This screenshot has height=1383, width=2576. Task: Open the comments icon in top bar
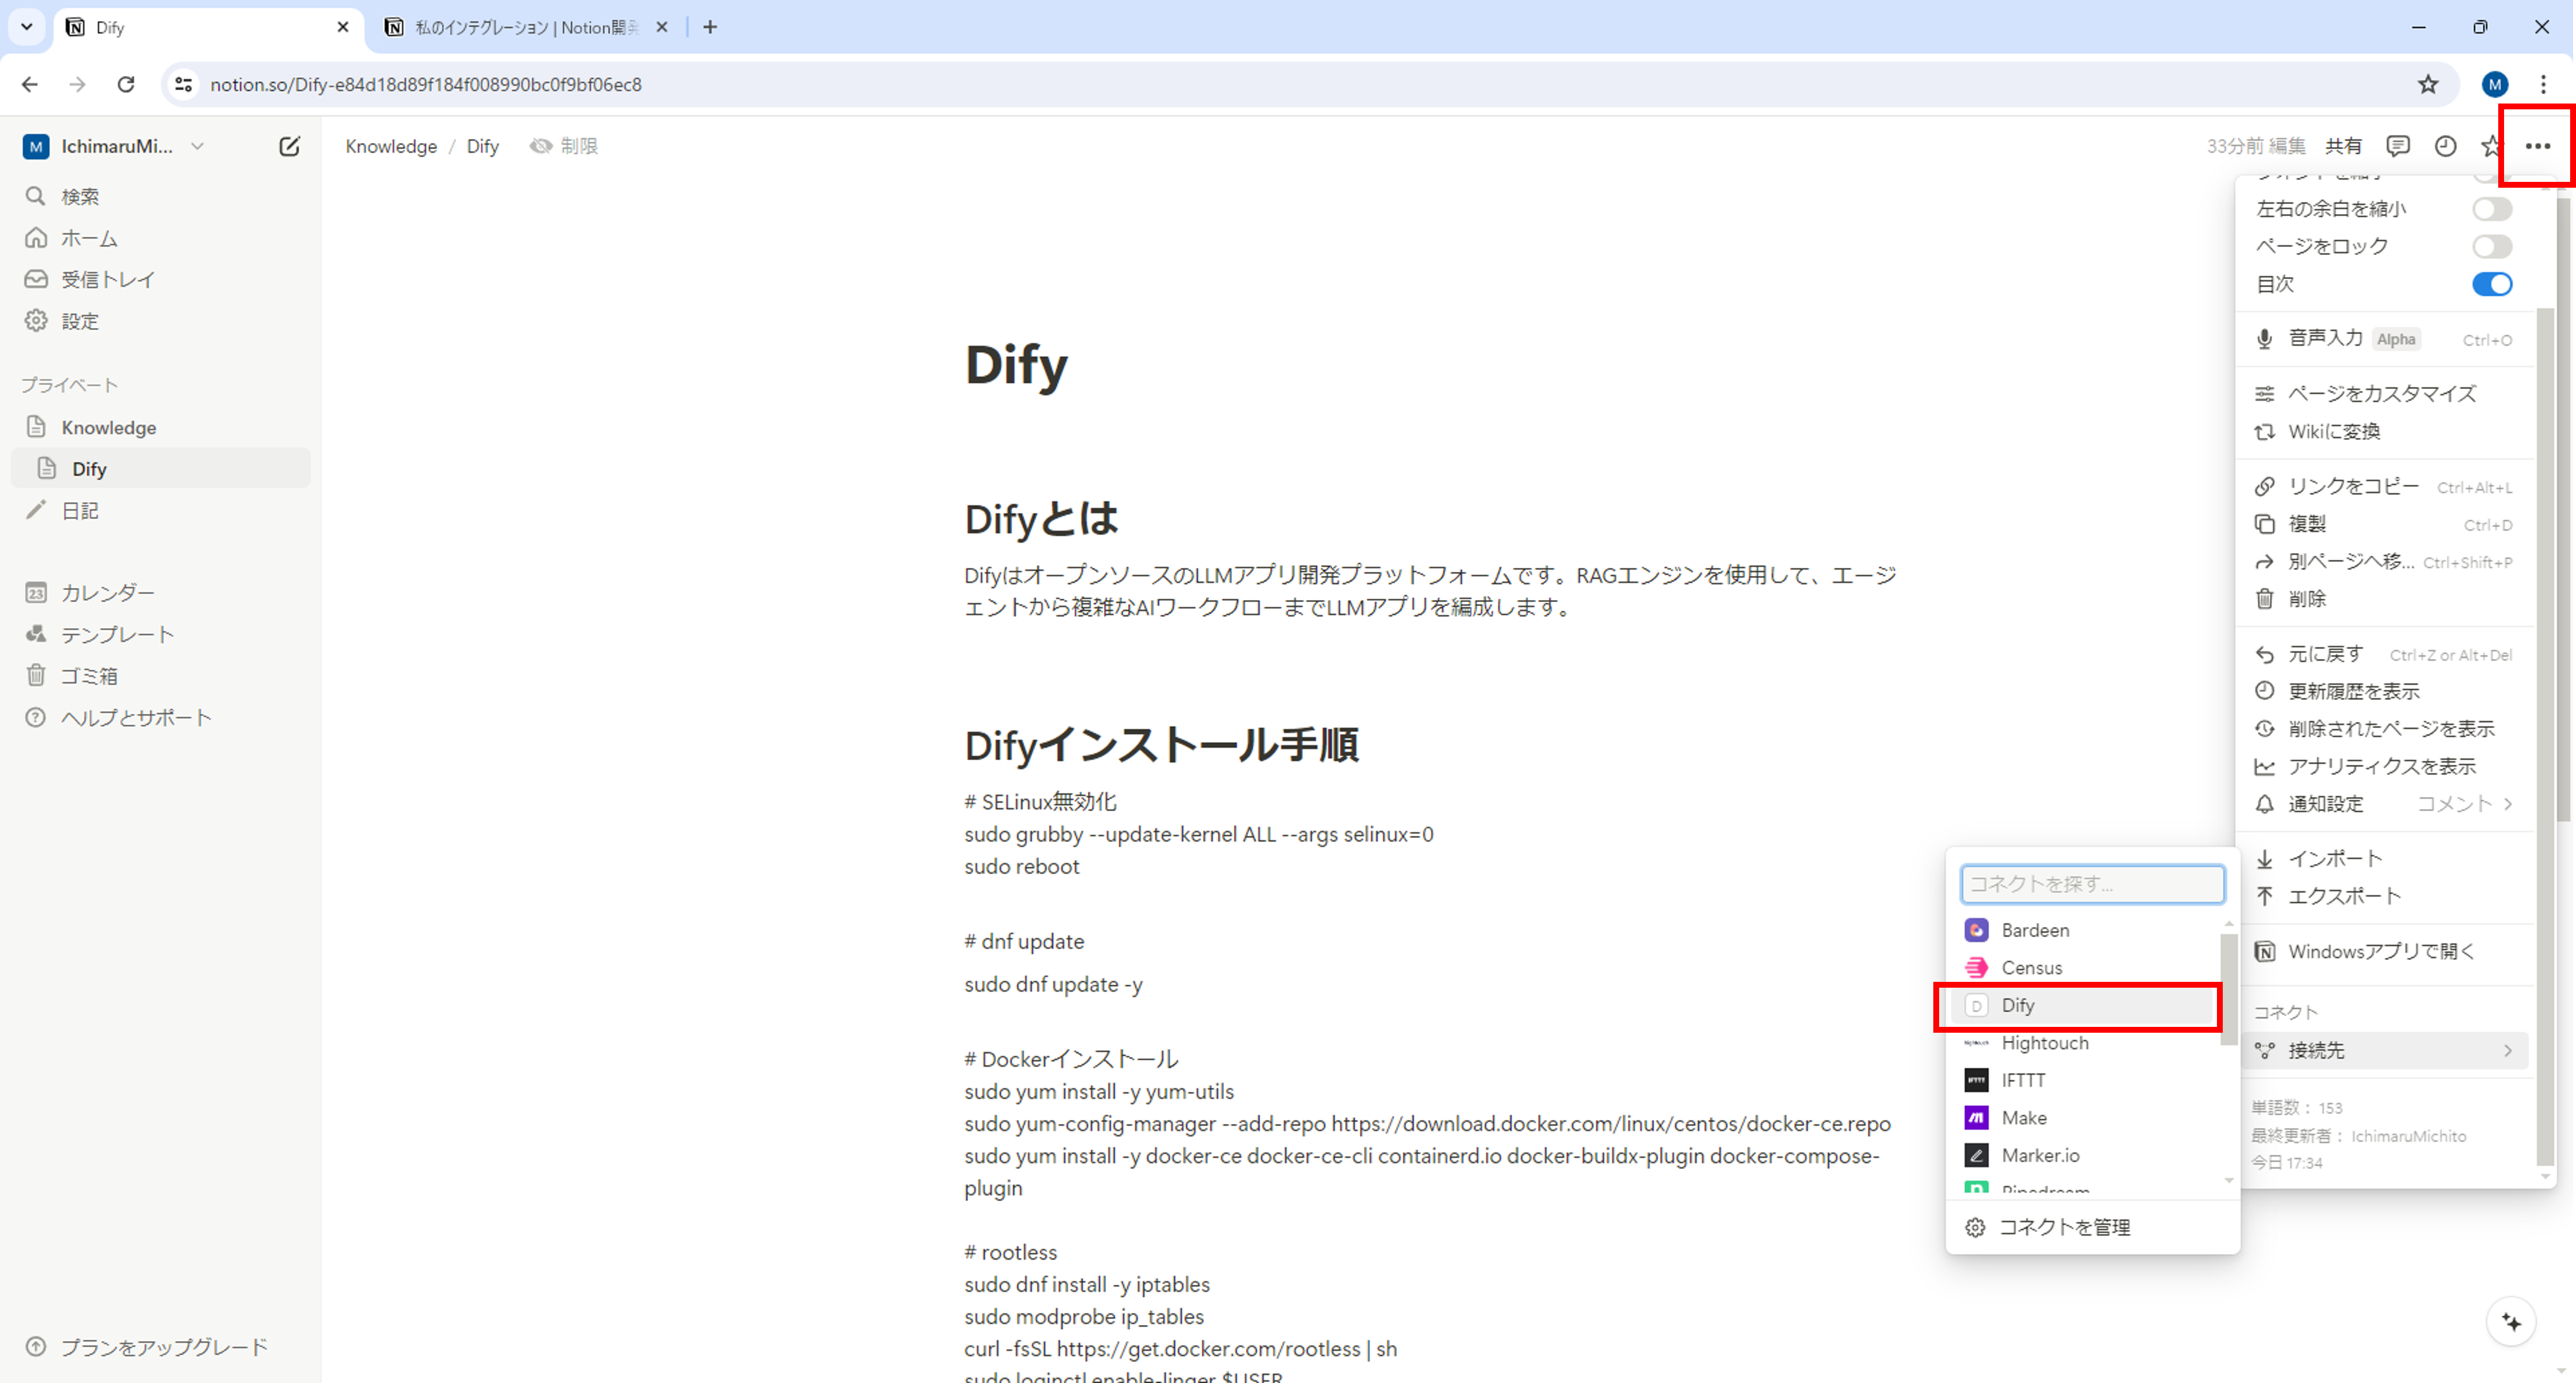2397,146
